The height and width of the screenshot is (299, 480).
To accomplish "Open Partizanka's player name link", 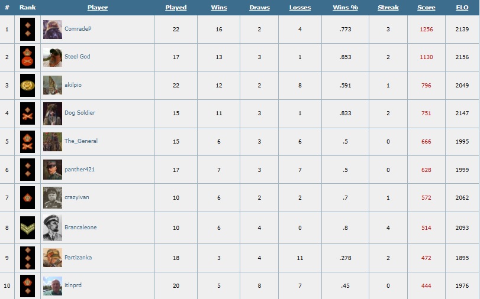I will (x=78, y=258).
